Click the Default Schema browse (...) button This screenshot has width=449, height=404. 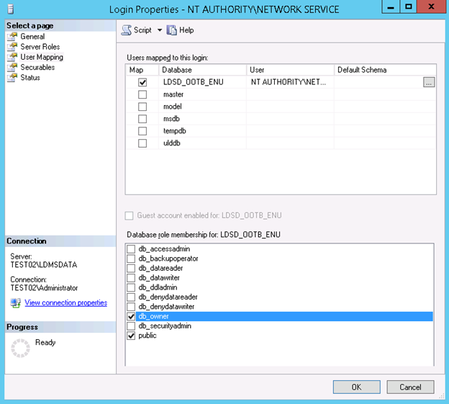[429, 82]
